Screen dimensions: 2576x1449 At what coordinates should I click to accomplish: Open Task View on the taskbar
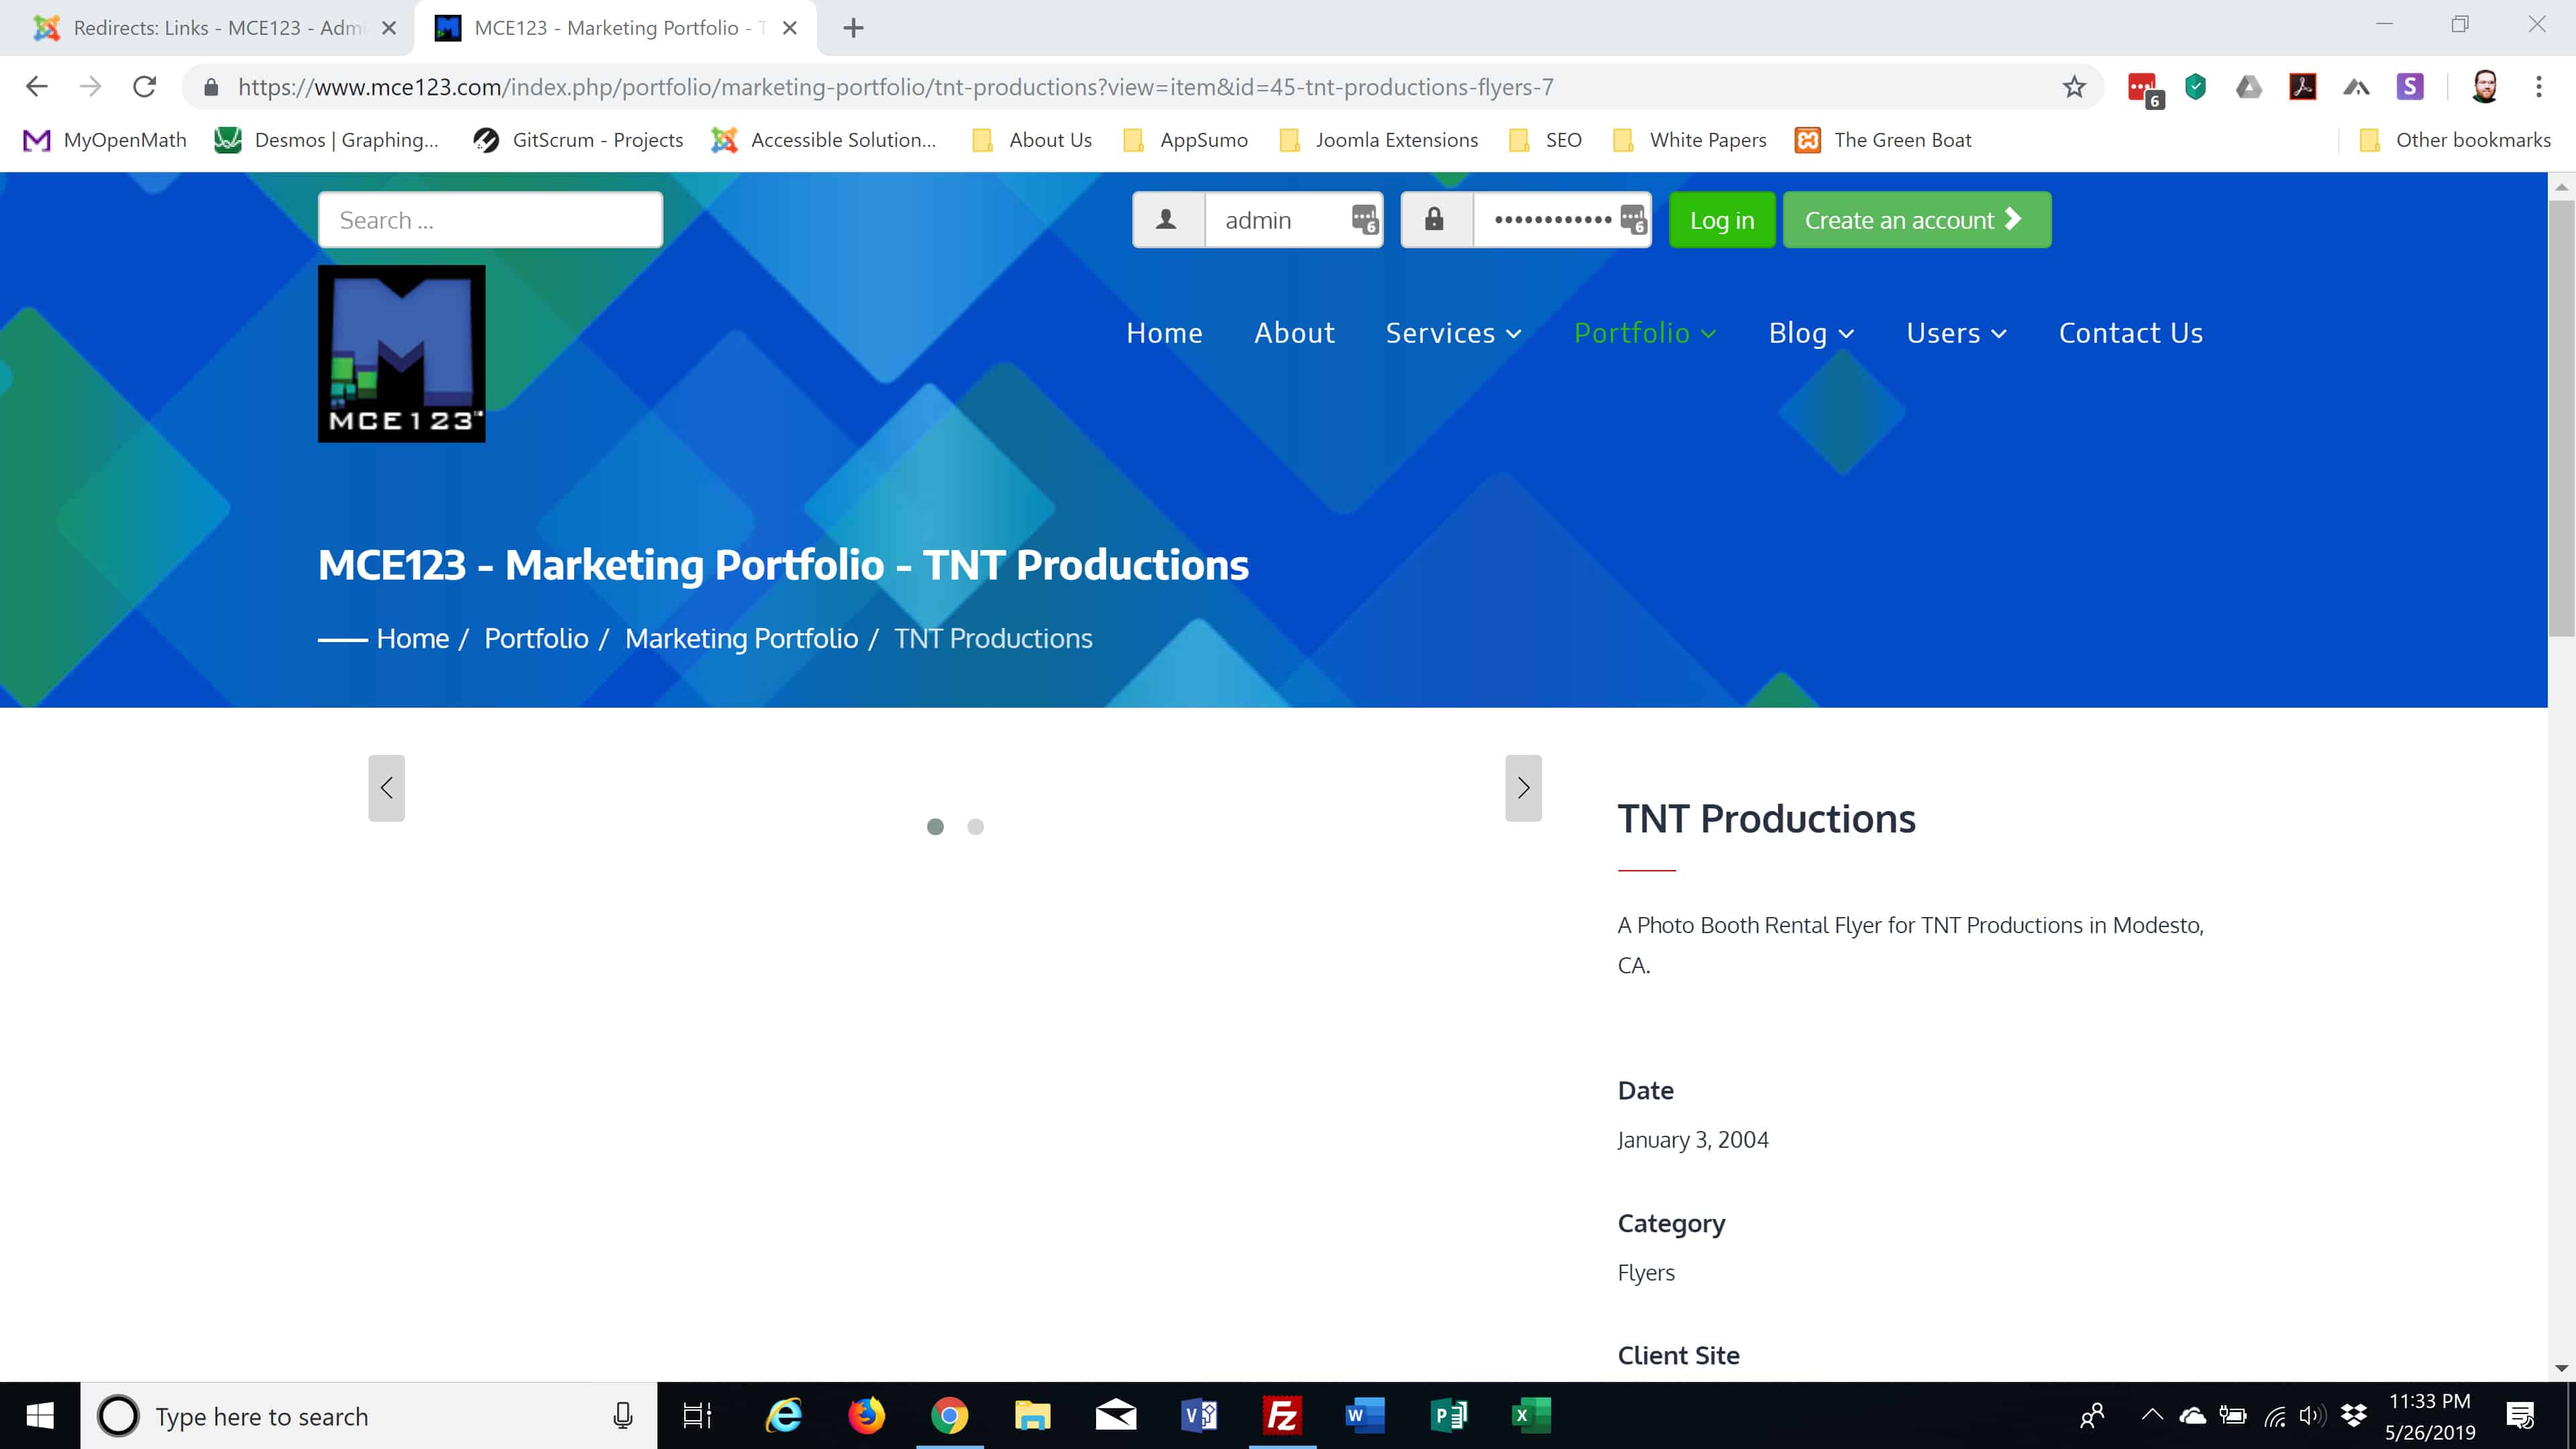[x=697, y=1416]
